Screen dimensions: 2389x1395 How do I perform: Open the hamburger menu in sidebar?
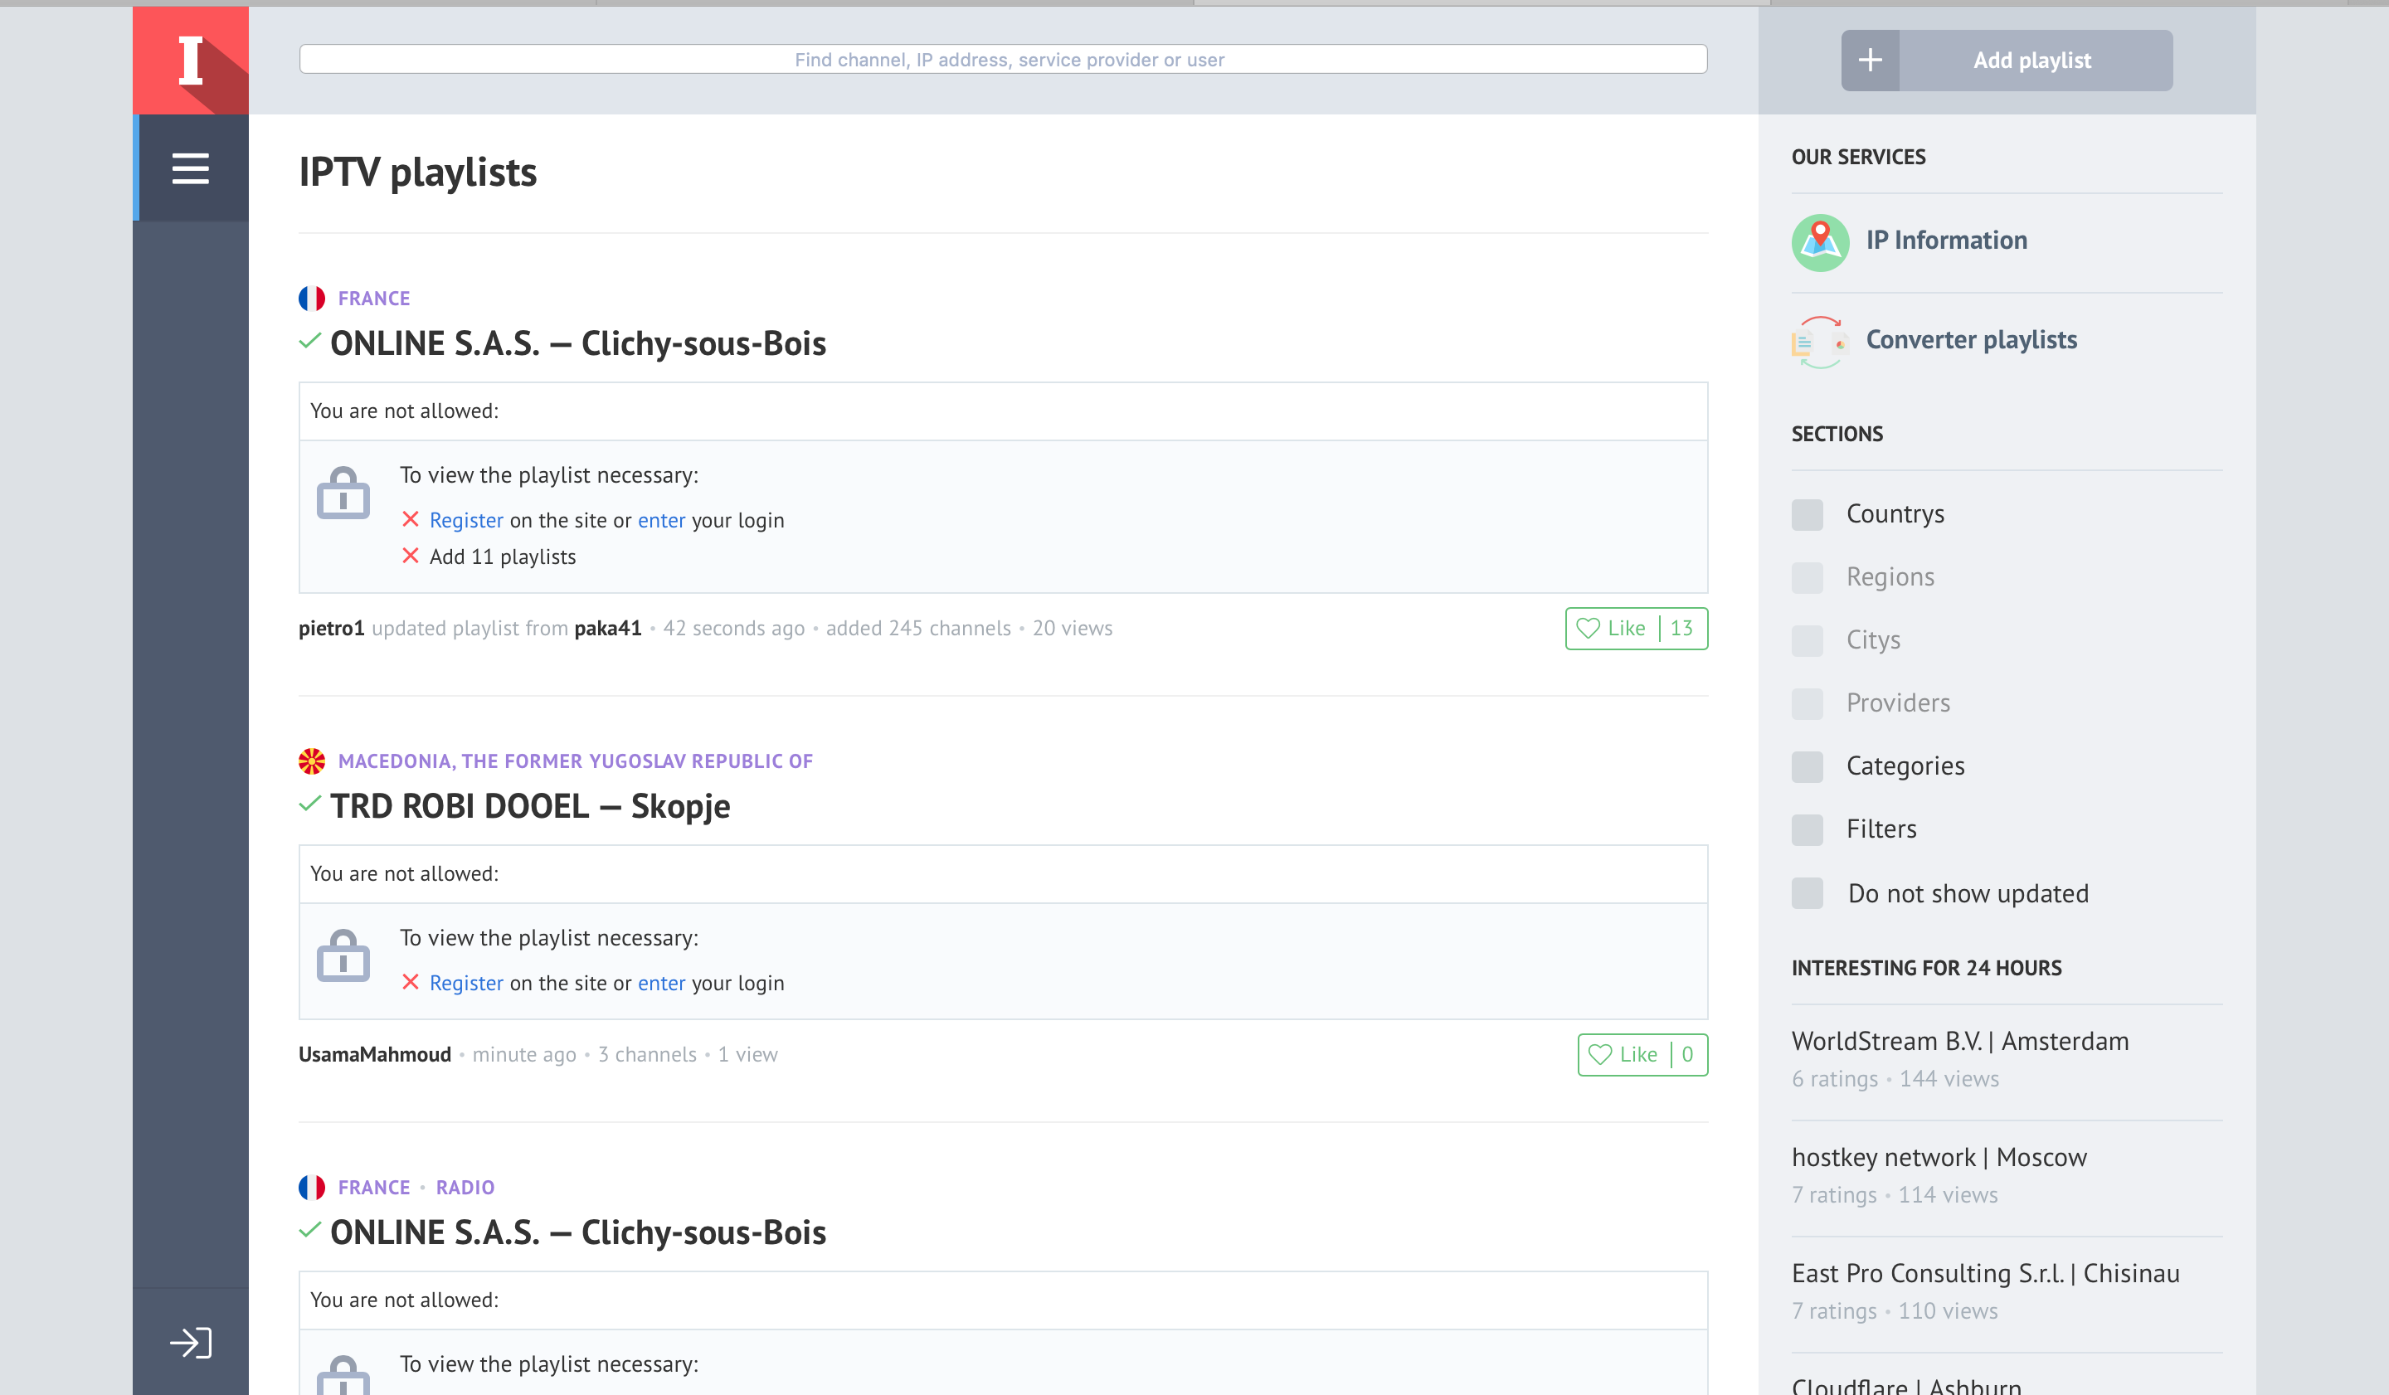coord(191,168)
